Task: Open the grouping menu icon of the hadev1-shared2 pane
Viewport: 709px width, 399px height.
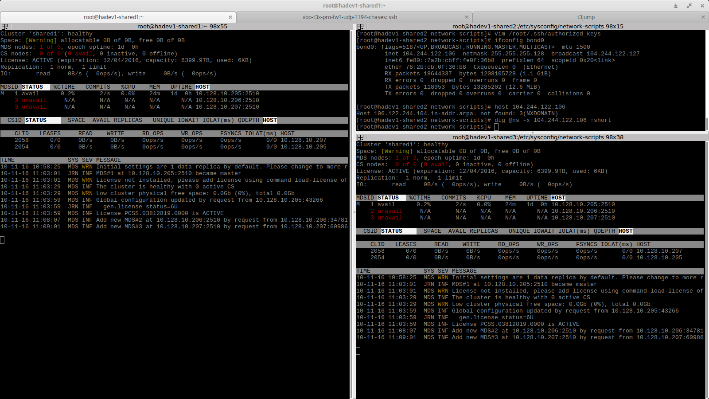Action: point(360,27)
